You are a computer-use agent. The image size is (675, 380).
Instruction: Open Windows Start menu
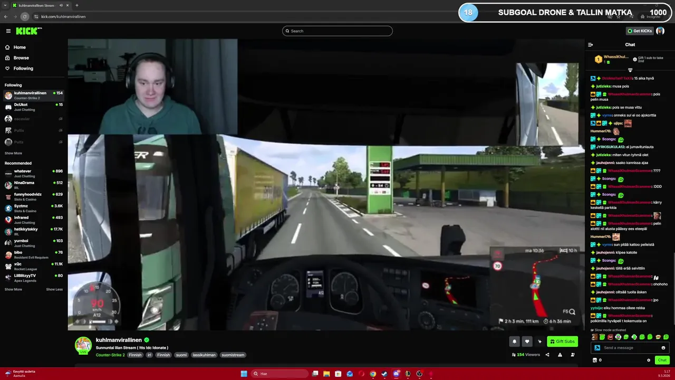pos(244,374)
